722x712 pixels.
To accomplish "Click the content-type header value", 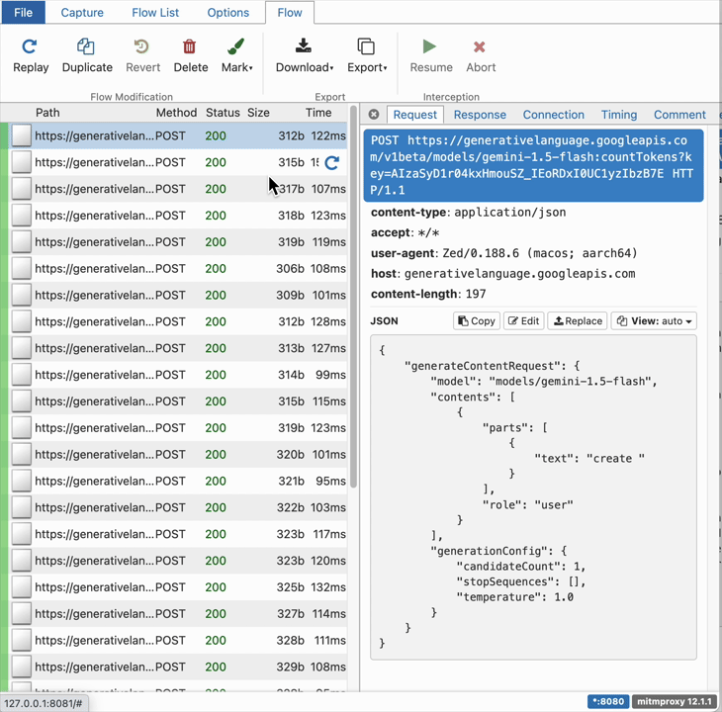I will pyautogui.click(x=509, y=213).
